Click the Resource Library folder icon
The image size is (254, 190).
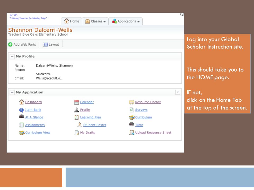[131, 102]
